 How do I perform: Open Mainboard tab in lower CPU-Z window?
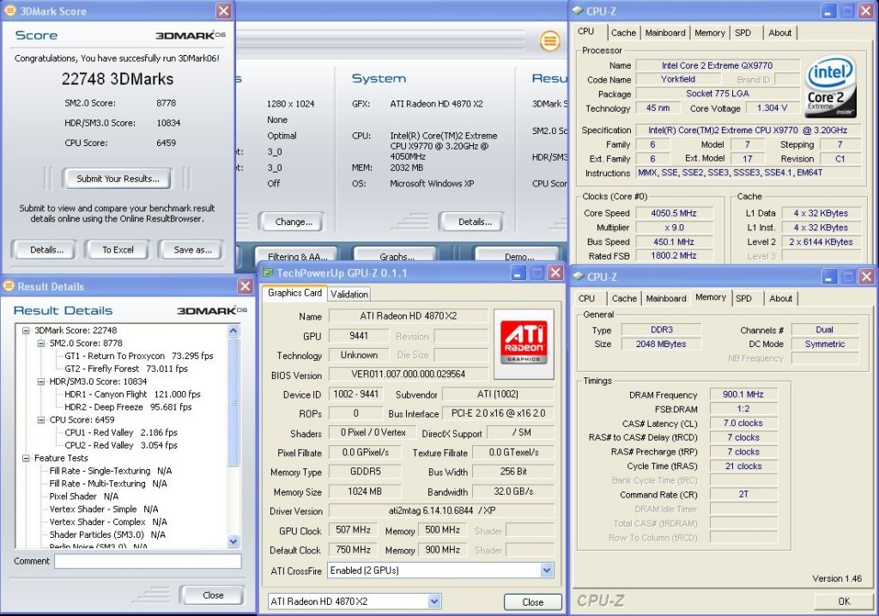coord(666,298)
